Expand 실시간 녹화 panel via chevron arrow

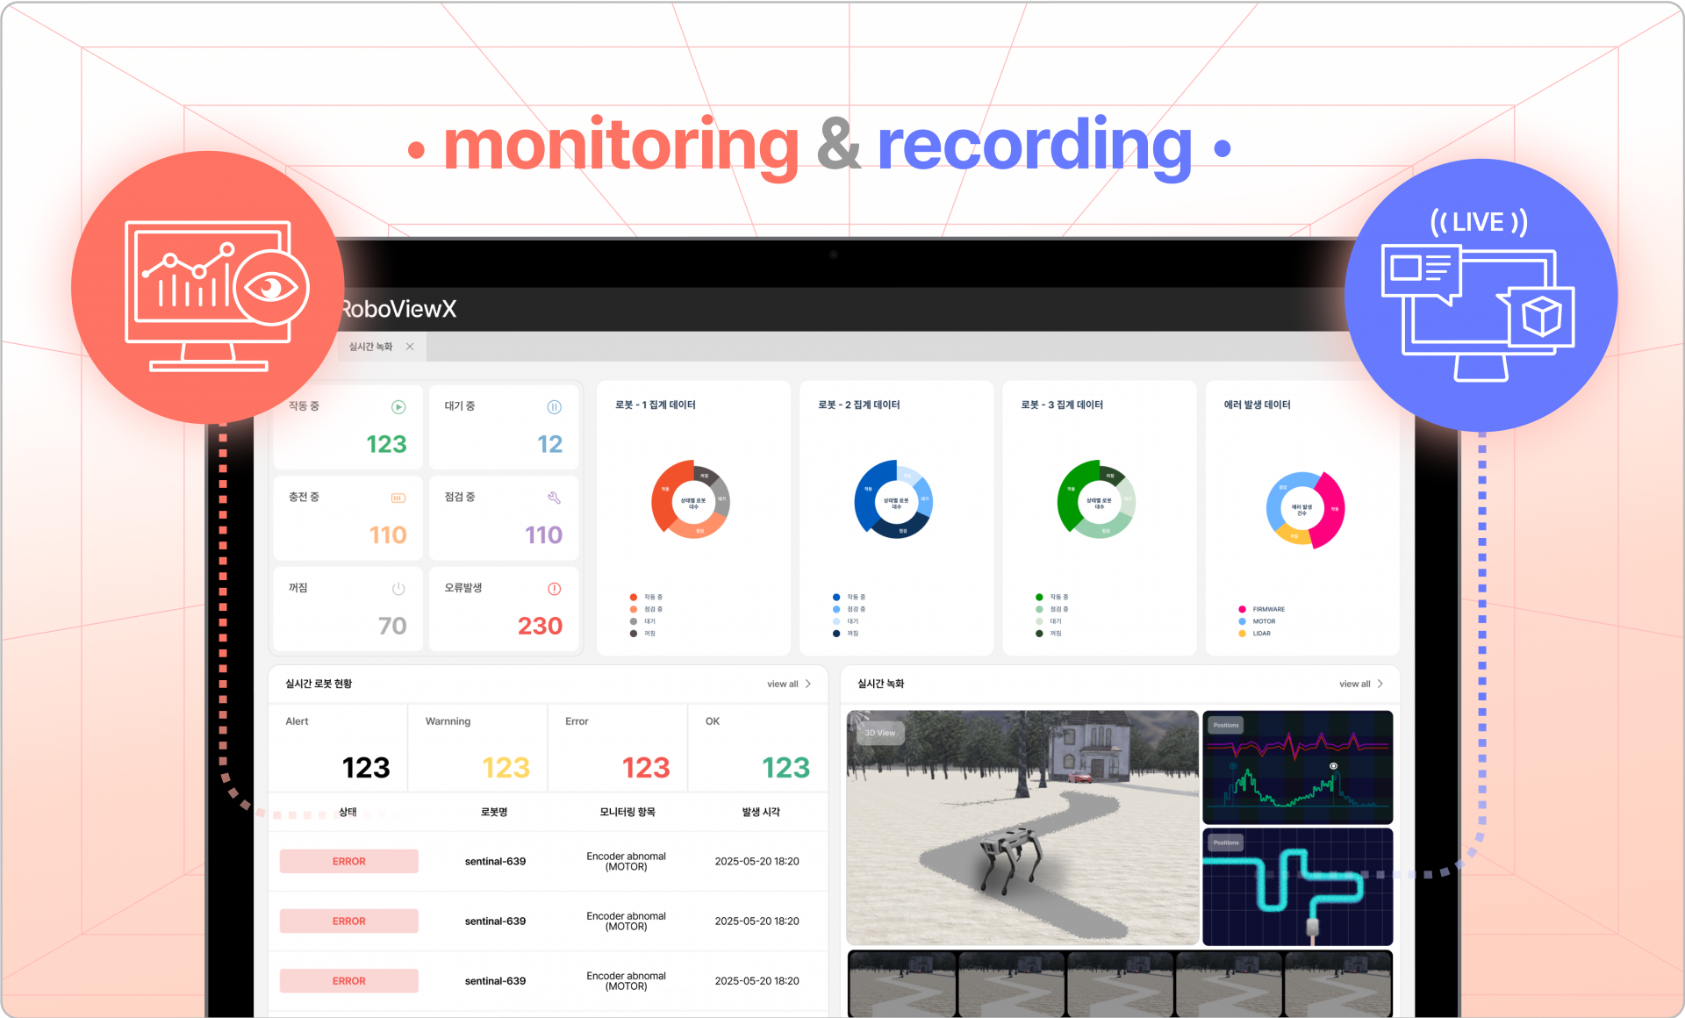[1380, 684]
